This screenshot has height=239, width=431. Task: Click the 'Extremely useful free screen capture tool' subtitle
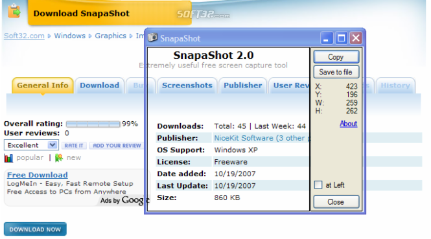213,65
